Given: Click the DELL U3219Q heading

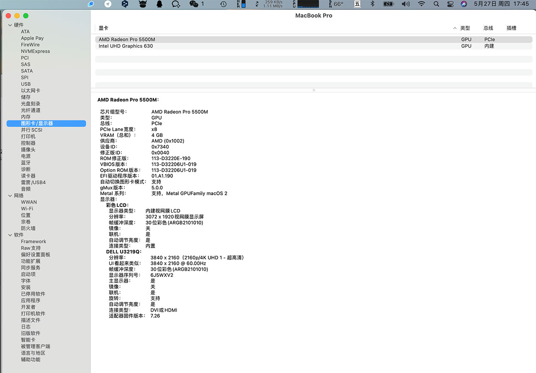Looking at the screenshot, I should point(123,252).
